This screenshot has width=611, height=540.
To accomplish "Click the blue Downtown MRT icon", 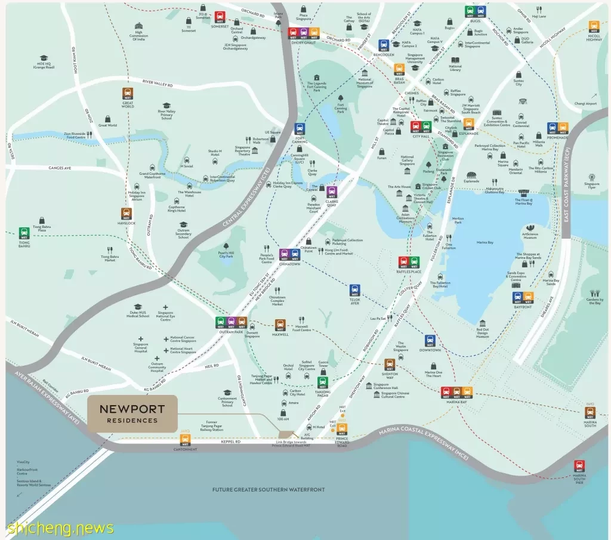I will pyautogui.click(x=430, y=341).
